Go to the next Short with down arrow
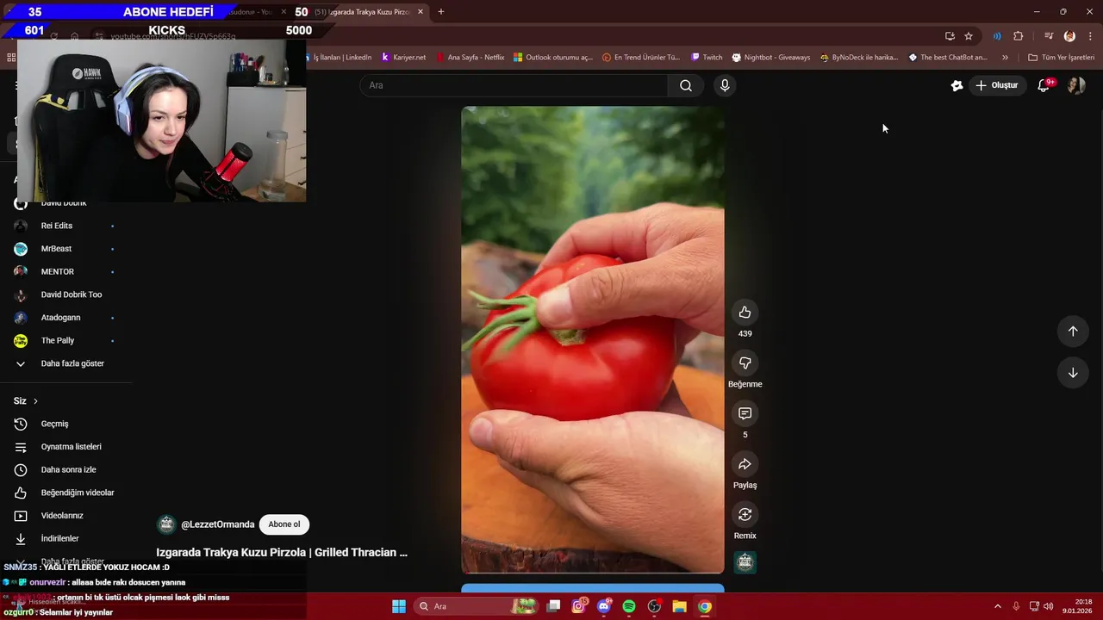This screenshot has width=1103, height=620. [1073, 373]
